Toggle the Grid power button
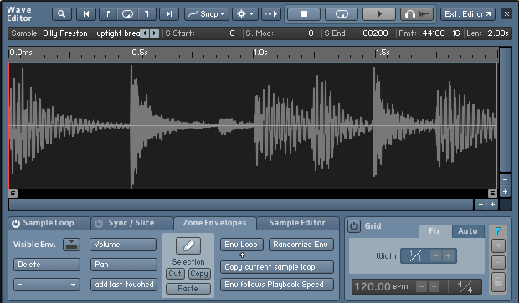This screenshot has width=519, height=303. (x=354, y=226)
